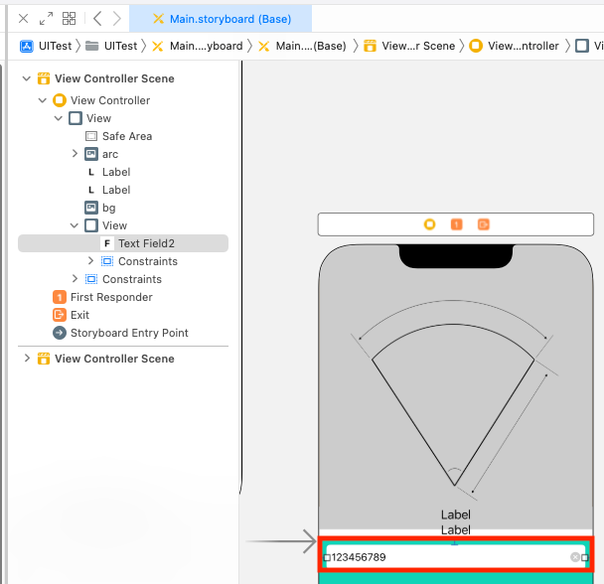Click the Text Field2 F icon
Viewport: 604px width, 584px height.
[x=107, y=243]
